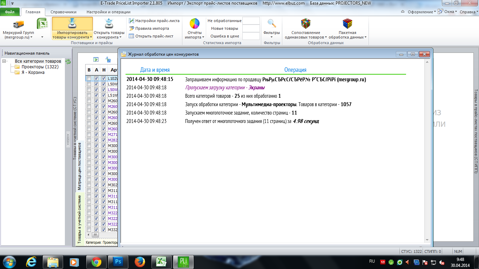
Task: Tick the B checkbox in the M271 row
Action: 89,134
